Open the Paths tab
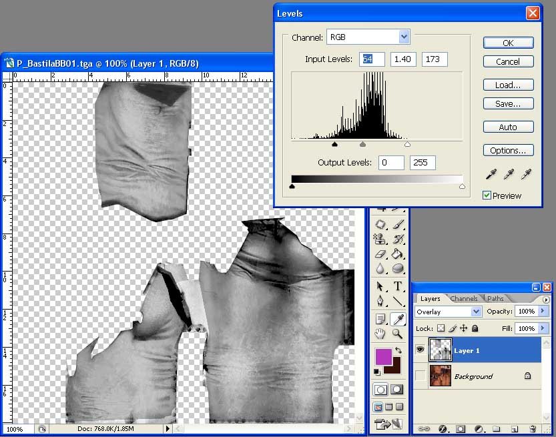 [495, 299]
